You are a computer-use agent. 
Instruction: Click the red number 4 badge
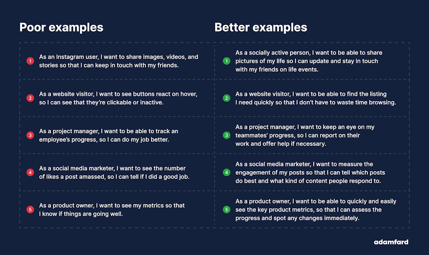click(x=30, y=172)
